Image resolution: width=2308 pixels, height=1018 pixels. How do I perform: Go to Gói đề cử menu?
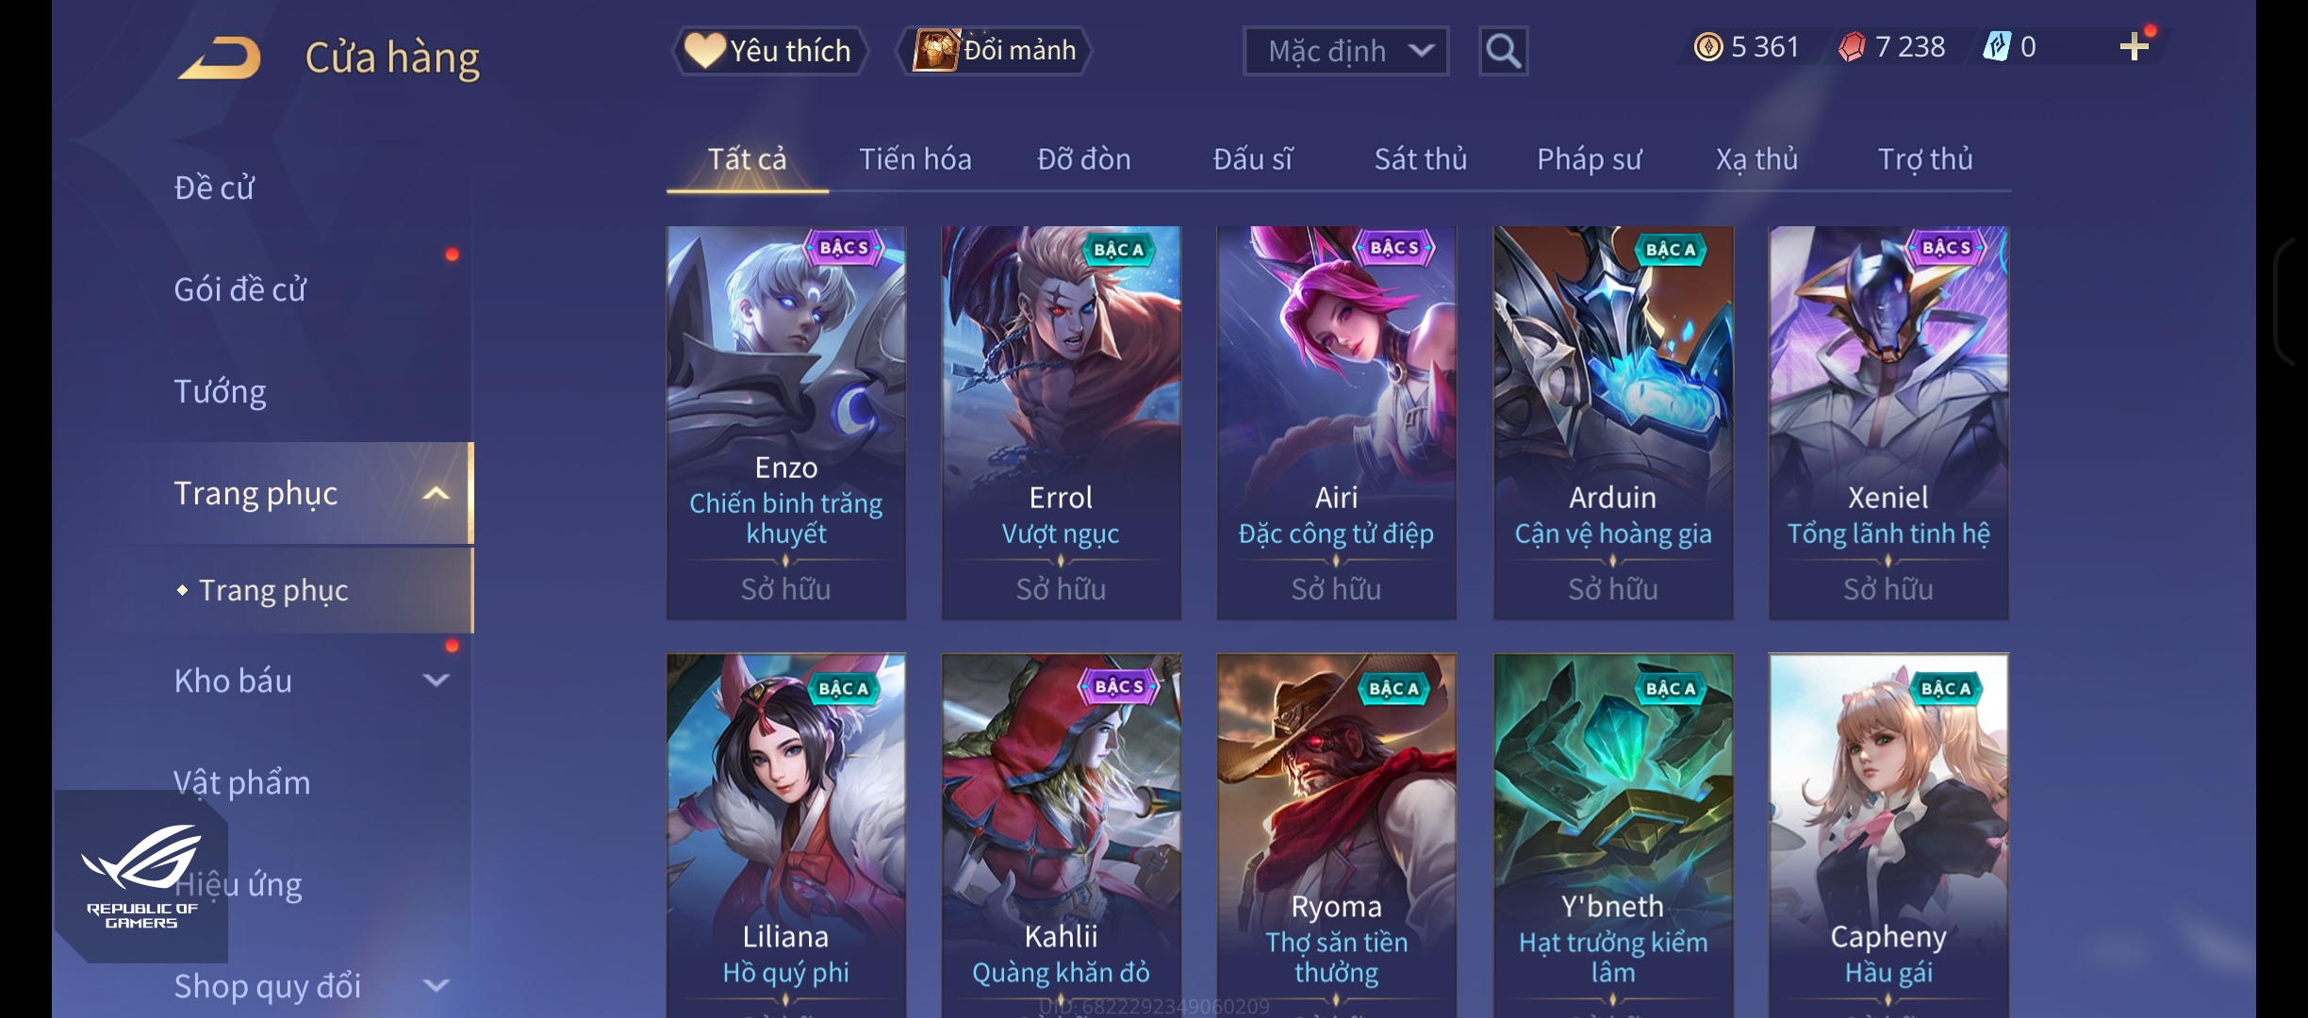[x=239, y=288]
